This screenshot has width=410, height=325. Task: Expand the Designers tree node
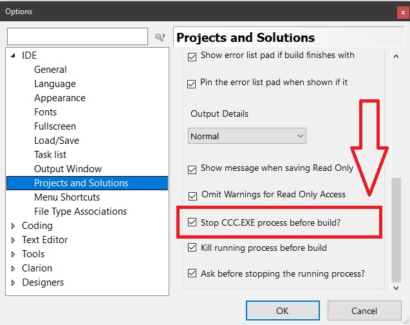click(x=13, y=283)
